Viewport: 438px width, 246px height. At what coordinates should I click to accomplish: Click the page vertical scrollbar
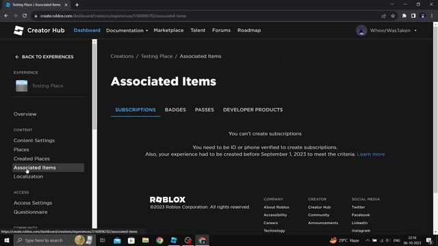435,109
